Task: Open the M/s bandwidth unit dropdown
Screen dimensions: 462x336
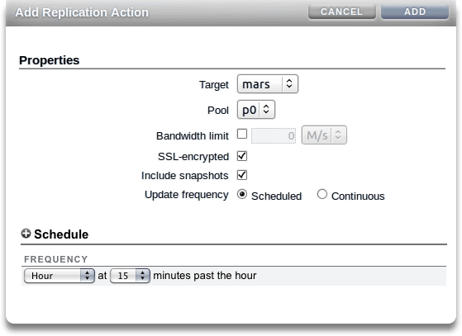Action: click(x=324, y=135)
